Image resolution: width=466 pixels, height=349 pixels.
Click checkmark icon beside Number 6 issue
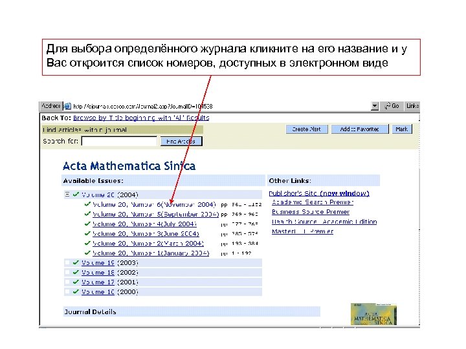(87, 204)
